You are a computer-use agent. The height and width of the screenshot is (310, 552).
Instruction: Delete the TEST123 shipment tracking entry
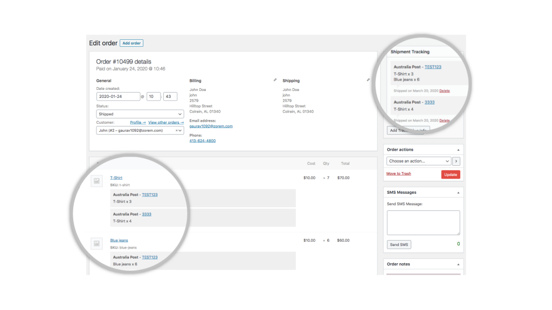444,90
